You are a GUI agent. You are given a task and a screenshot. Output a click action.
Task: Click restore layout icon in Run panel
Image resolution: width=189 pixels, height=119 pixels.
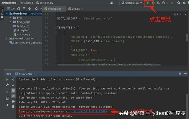pyautogui.click(x=7, y=99)
